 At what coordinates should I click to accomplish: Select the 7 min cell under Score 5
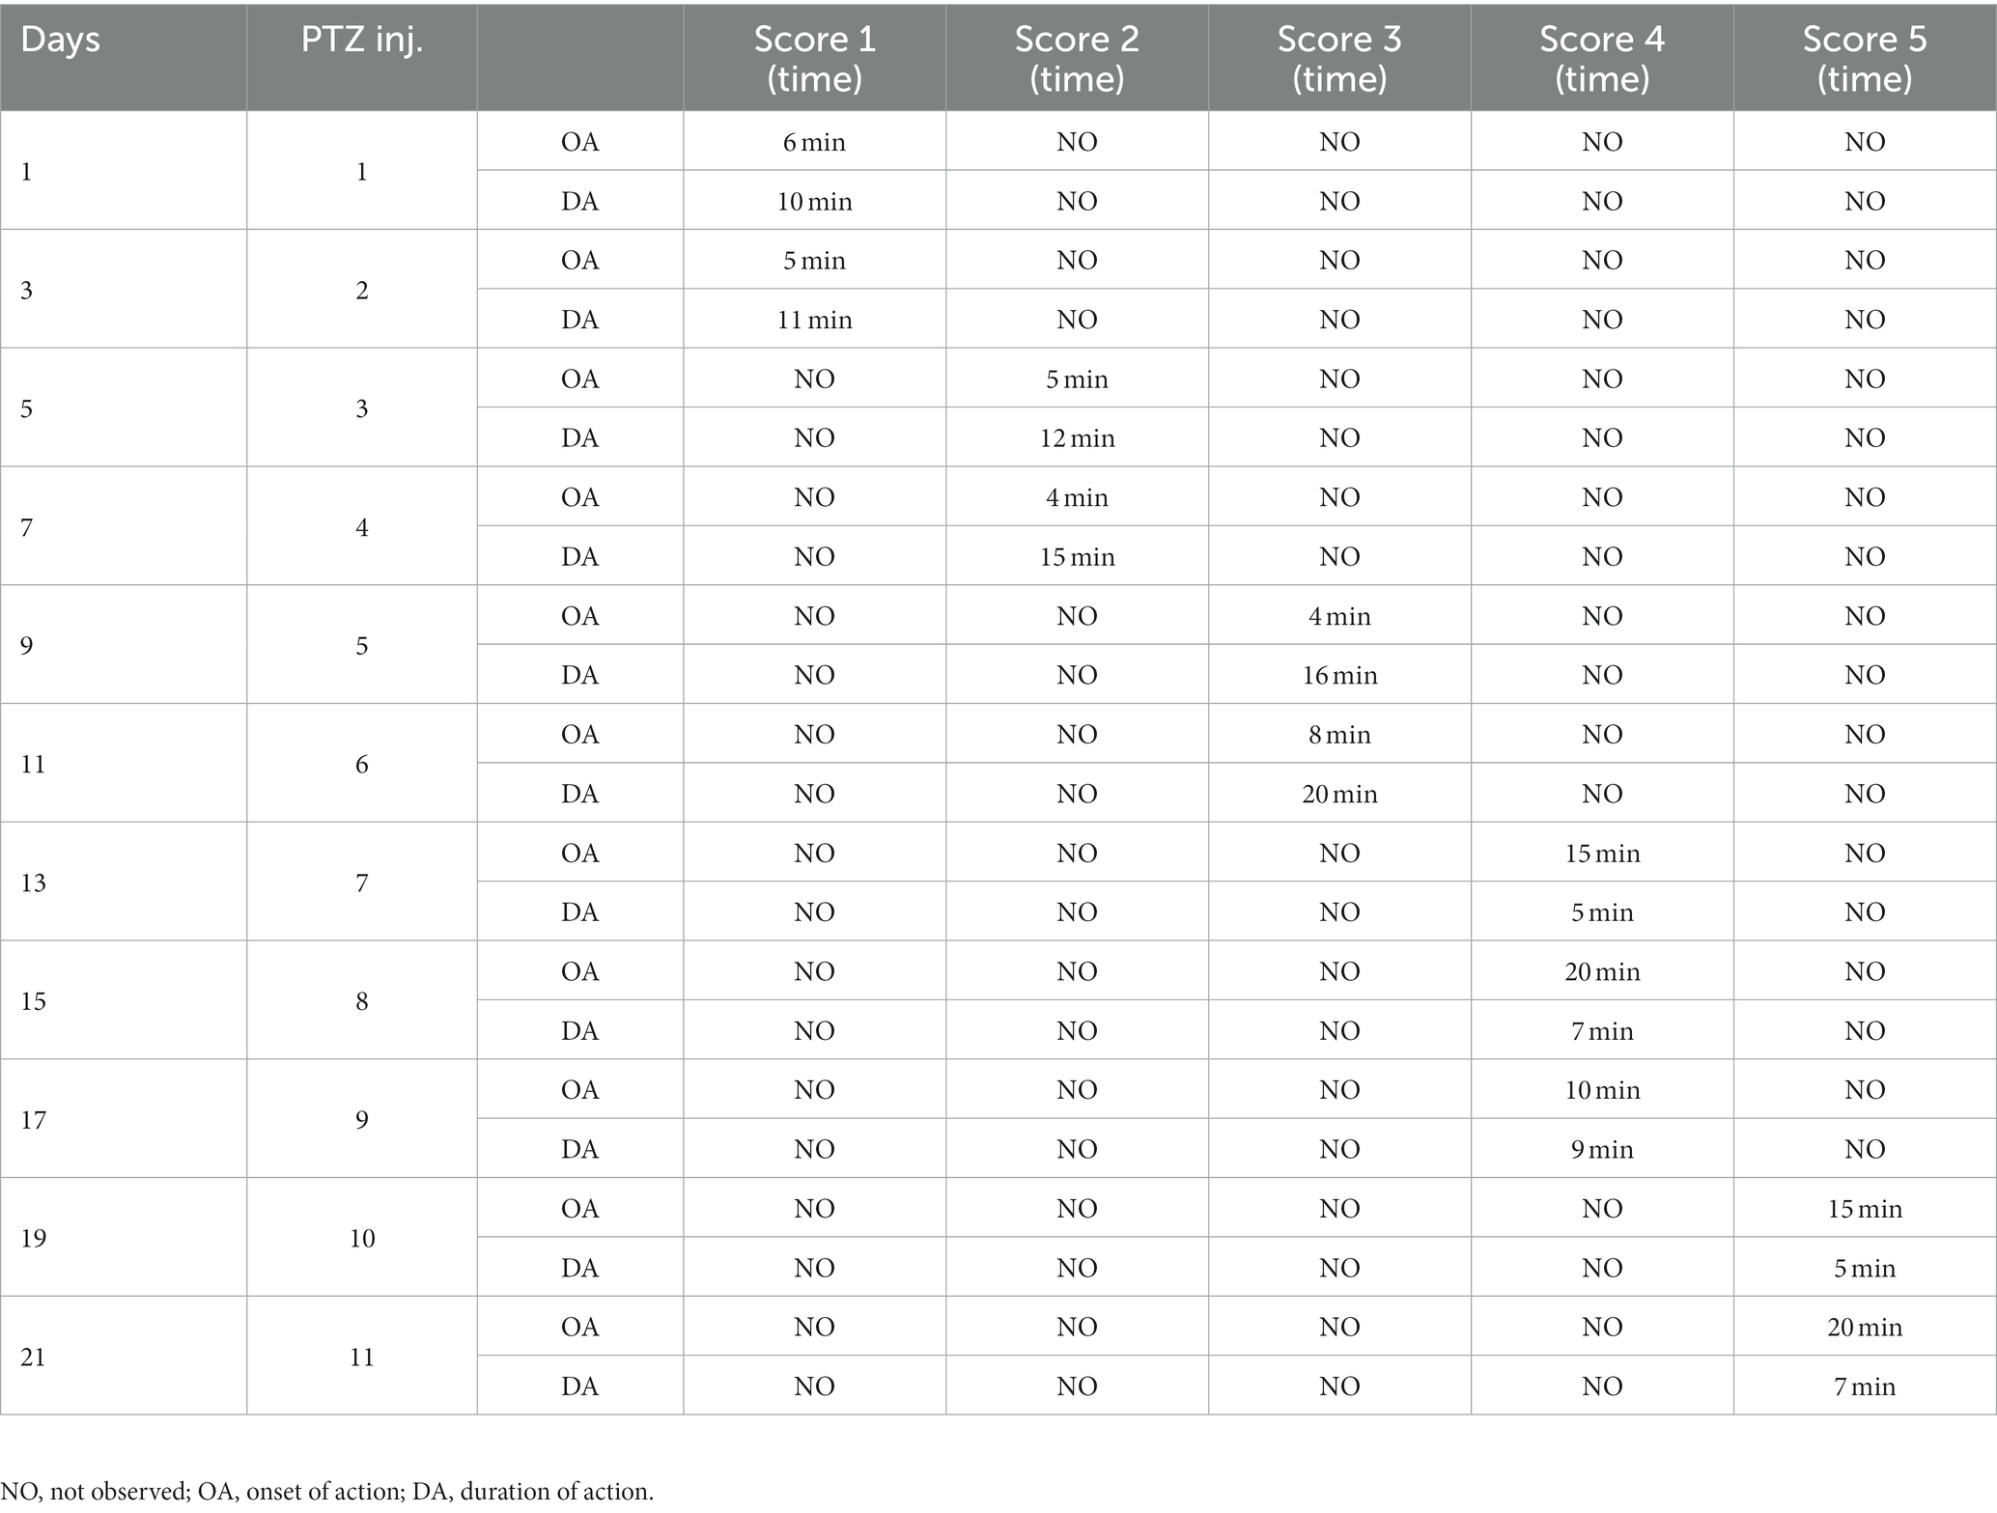pos(1864,1387)
